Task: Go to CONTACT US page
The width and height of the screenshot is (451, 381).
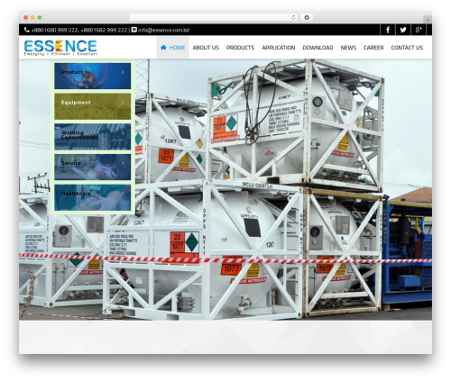Action: 407,48
